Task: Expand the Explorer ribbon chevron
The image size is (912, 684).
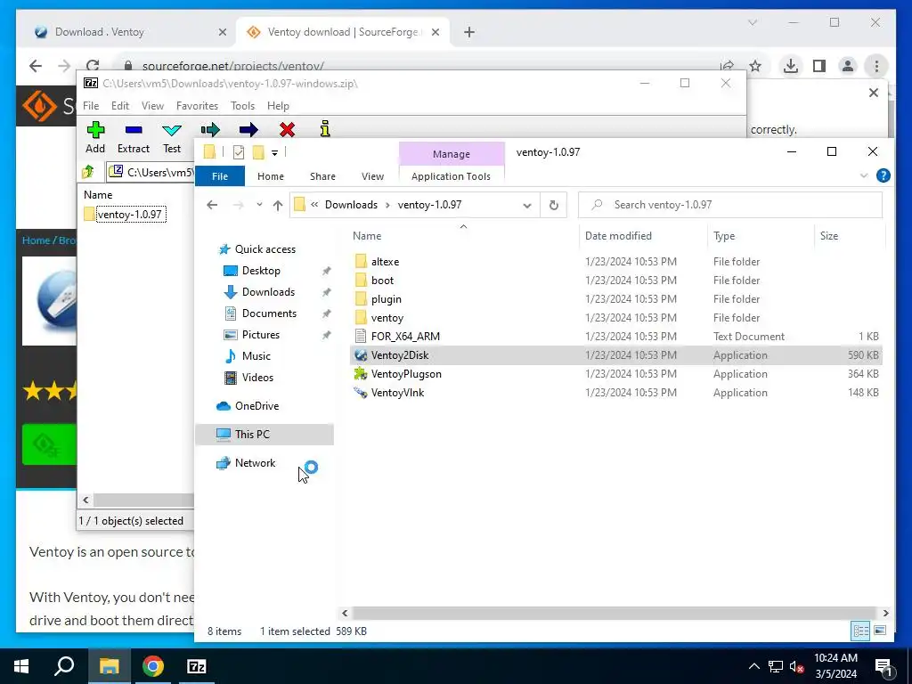Action: (x=864, y=175)
